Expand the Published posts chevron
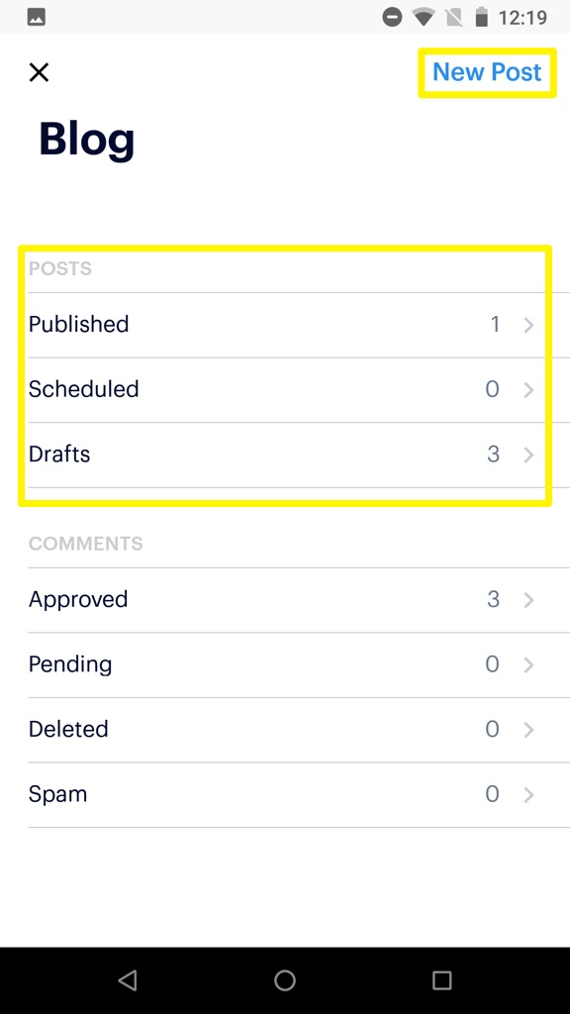Viewport: 570px width, 1014px height. click(x=527, y=324)
